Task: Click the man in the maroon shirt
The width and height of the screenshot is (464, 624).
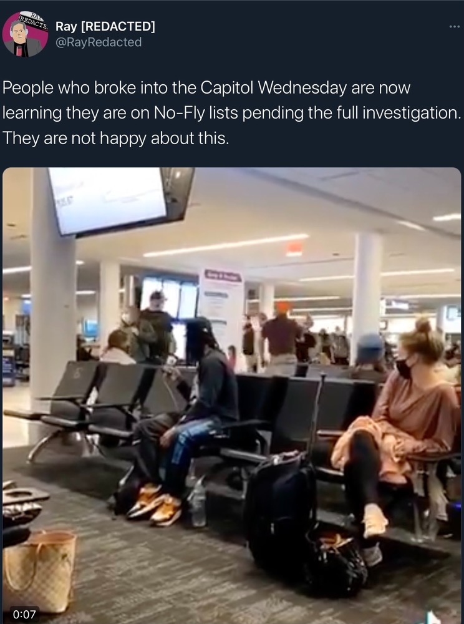Action: 280,338
